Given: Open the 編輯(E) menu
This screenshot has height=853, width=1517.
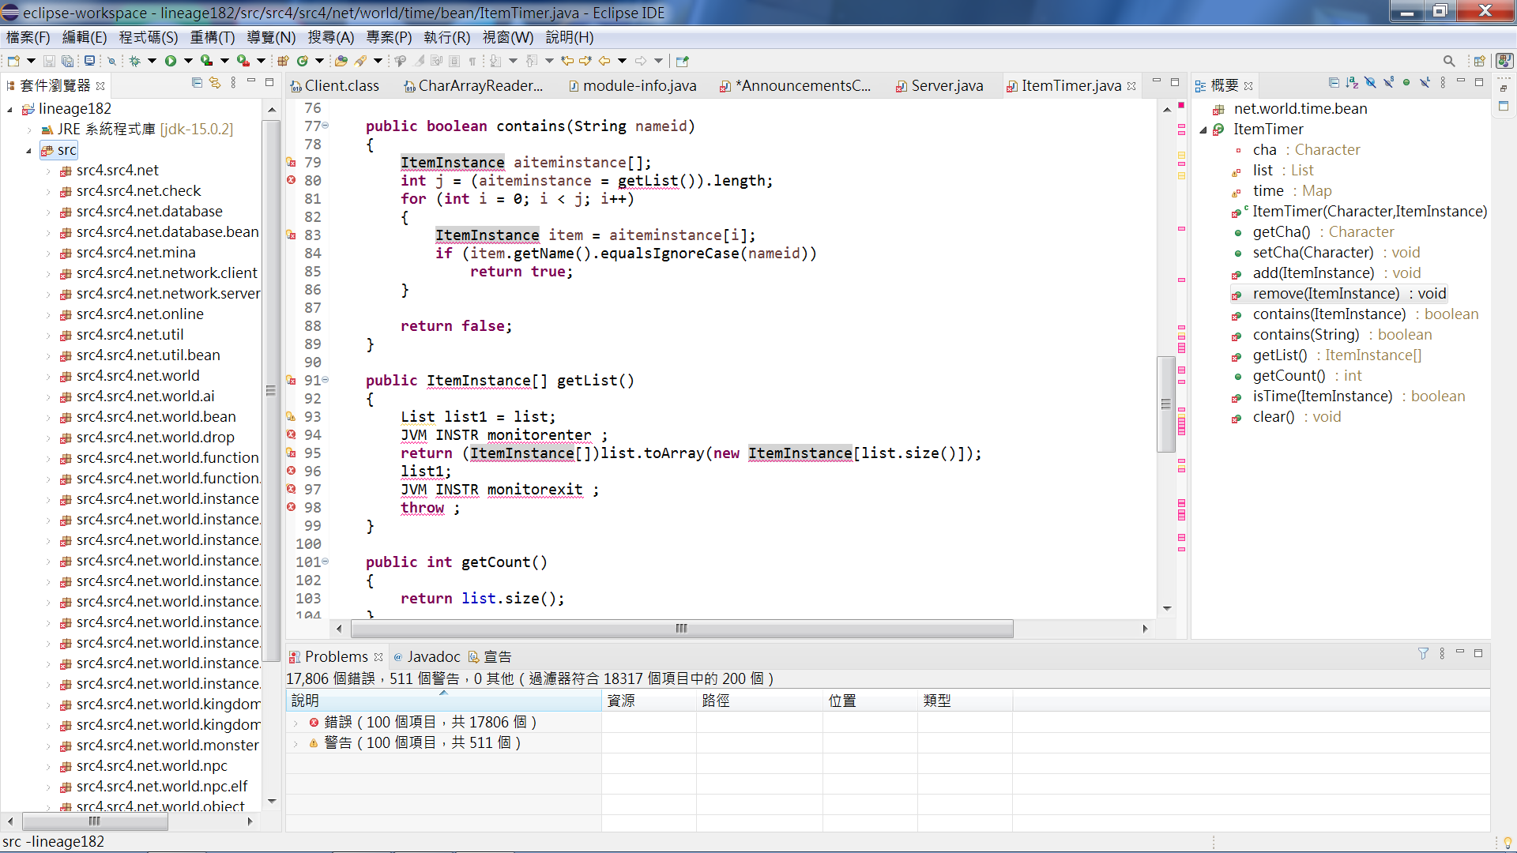Looking at the screenshot, I should pos(85,37).
